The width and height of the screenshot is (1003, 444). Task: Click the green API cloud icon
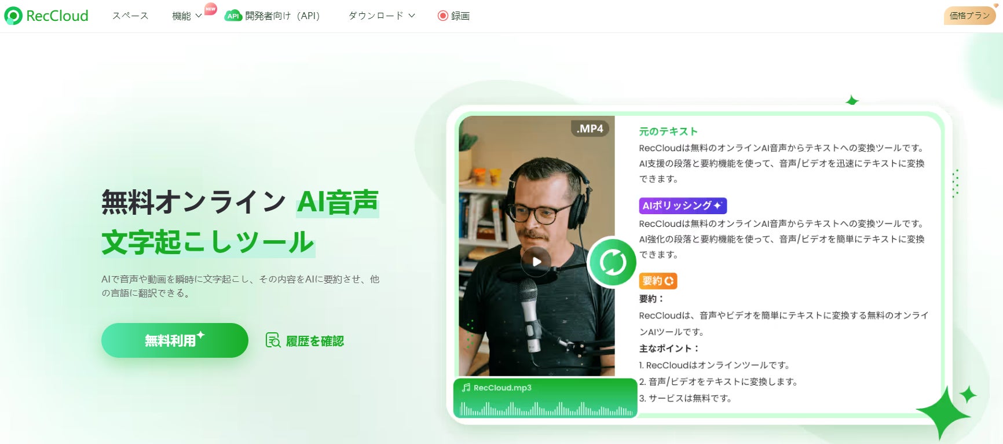tap(233, 16)
